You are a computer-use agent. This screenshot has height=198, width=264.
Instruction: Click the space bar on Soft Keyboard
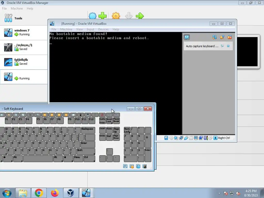click(x=38, y=159)
